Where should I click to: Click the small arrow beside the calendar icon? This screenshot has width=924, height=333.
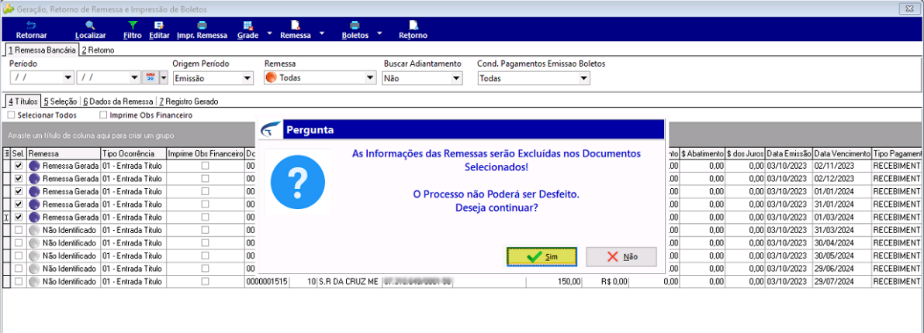pyautogui.click(x=163, y=77)
